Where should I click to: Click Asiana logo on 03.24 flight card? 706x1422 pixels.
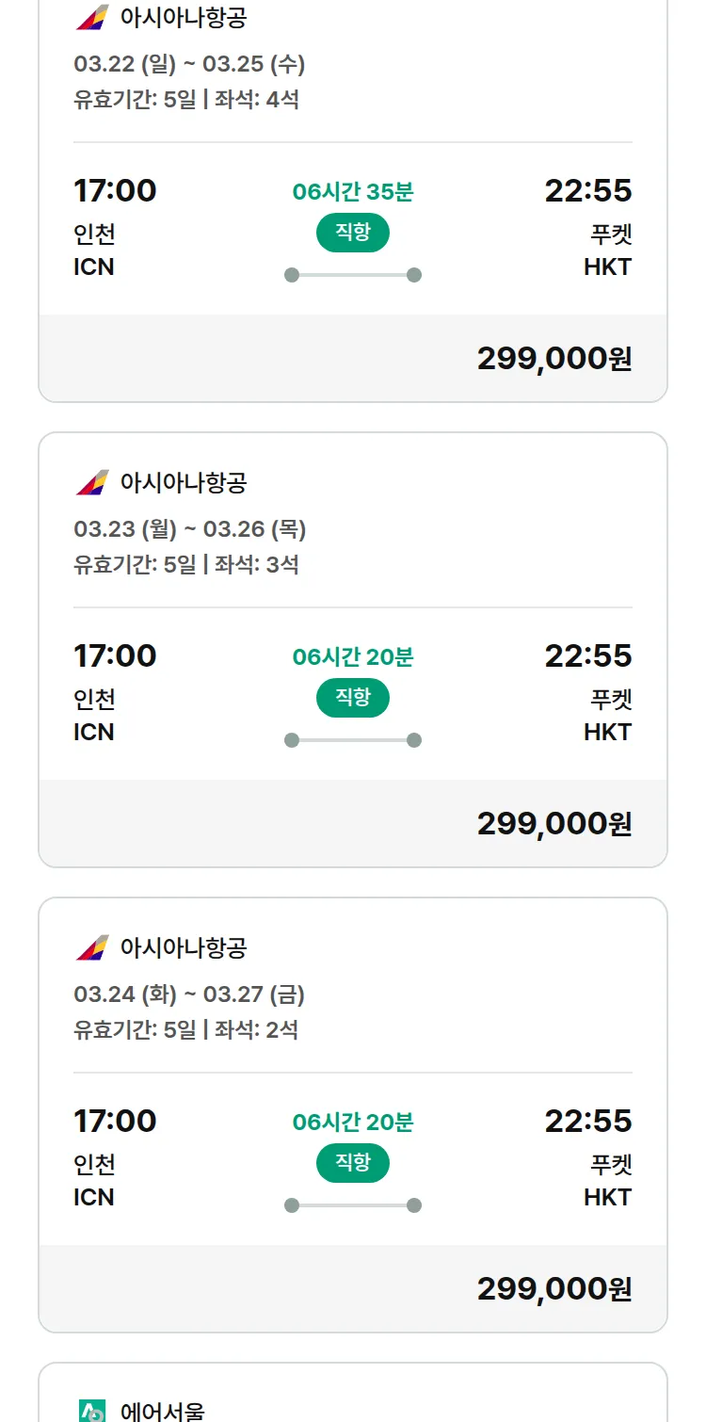(92, 947)
